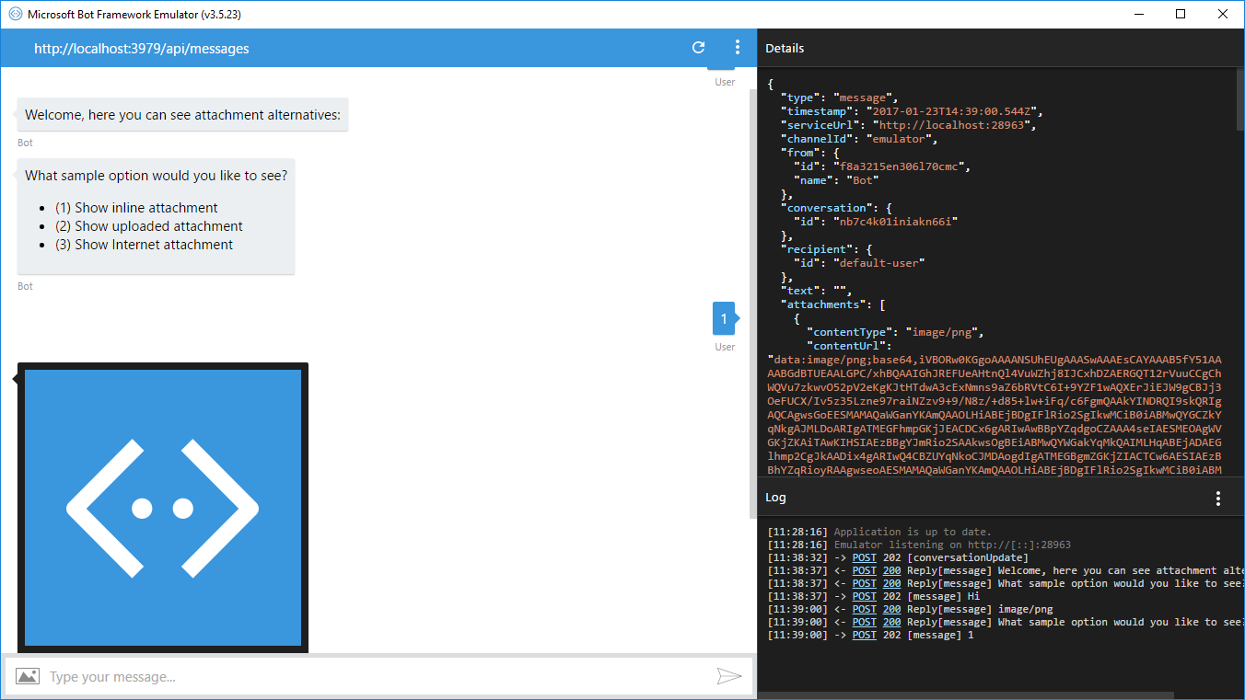Select the '"id": "default-user"' JSON line
The width and height of the screenshot is (1245, 700).
858,263
